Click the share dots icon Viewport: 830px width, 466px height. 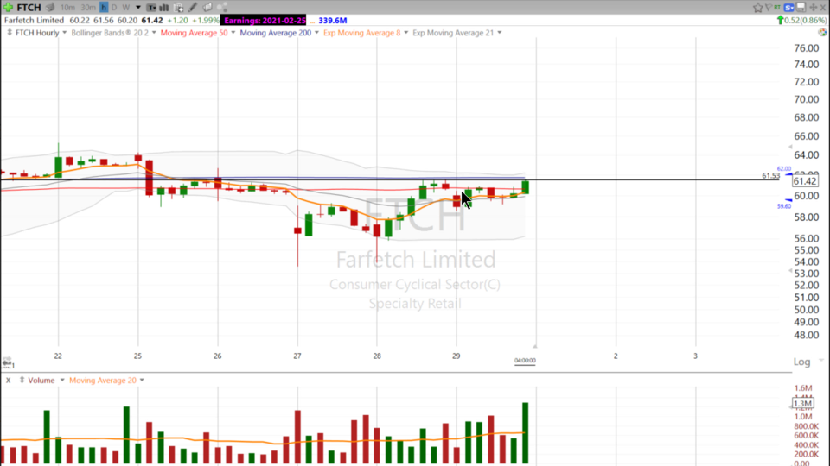click(x=222, y=8)
